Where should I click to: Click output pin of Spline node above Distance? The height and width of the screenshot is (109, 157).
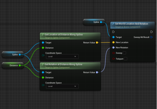pos(20,54)
